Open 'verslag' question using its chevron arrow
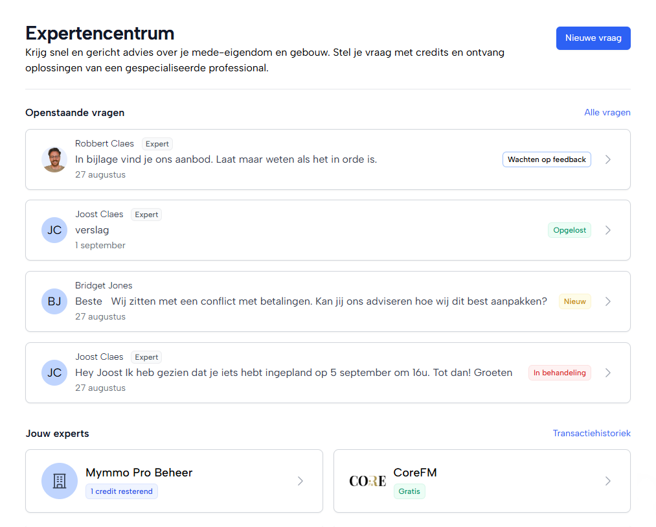Viewport: 656px width, 527px height. pos(607,230)
